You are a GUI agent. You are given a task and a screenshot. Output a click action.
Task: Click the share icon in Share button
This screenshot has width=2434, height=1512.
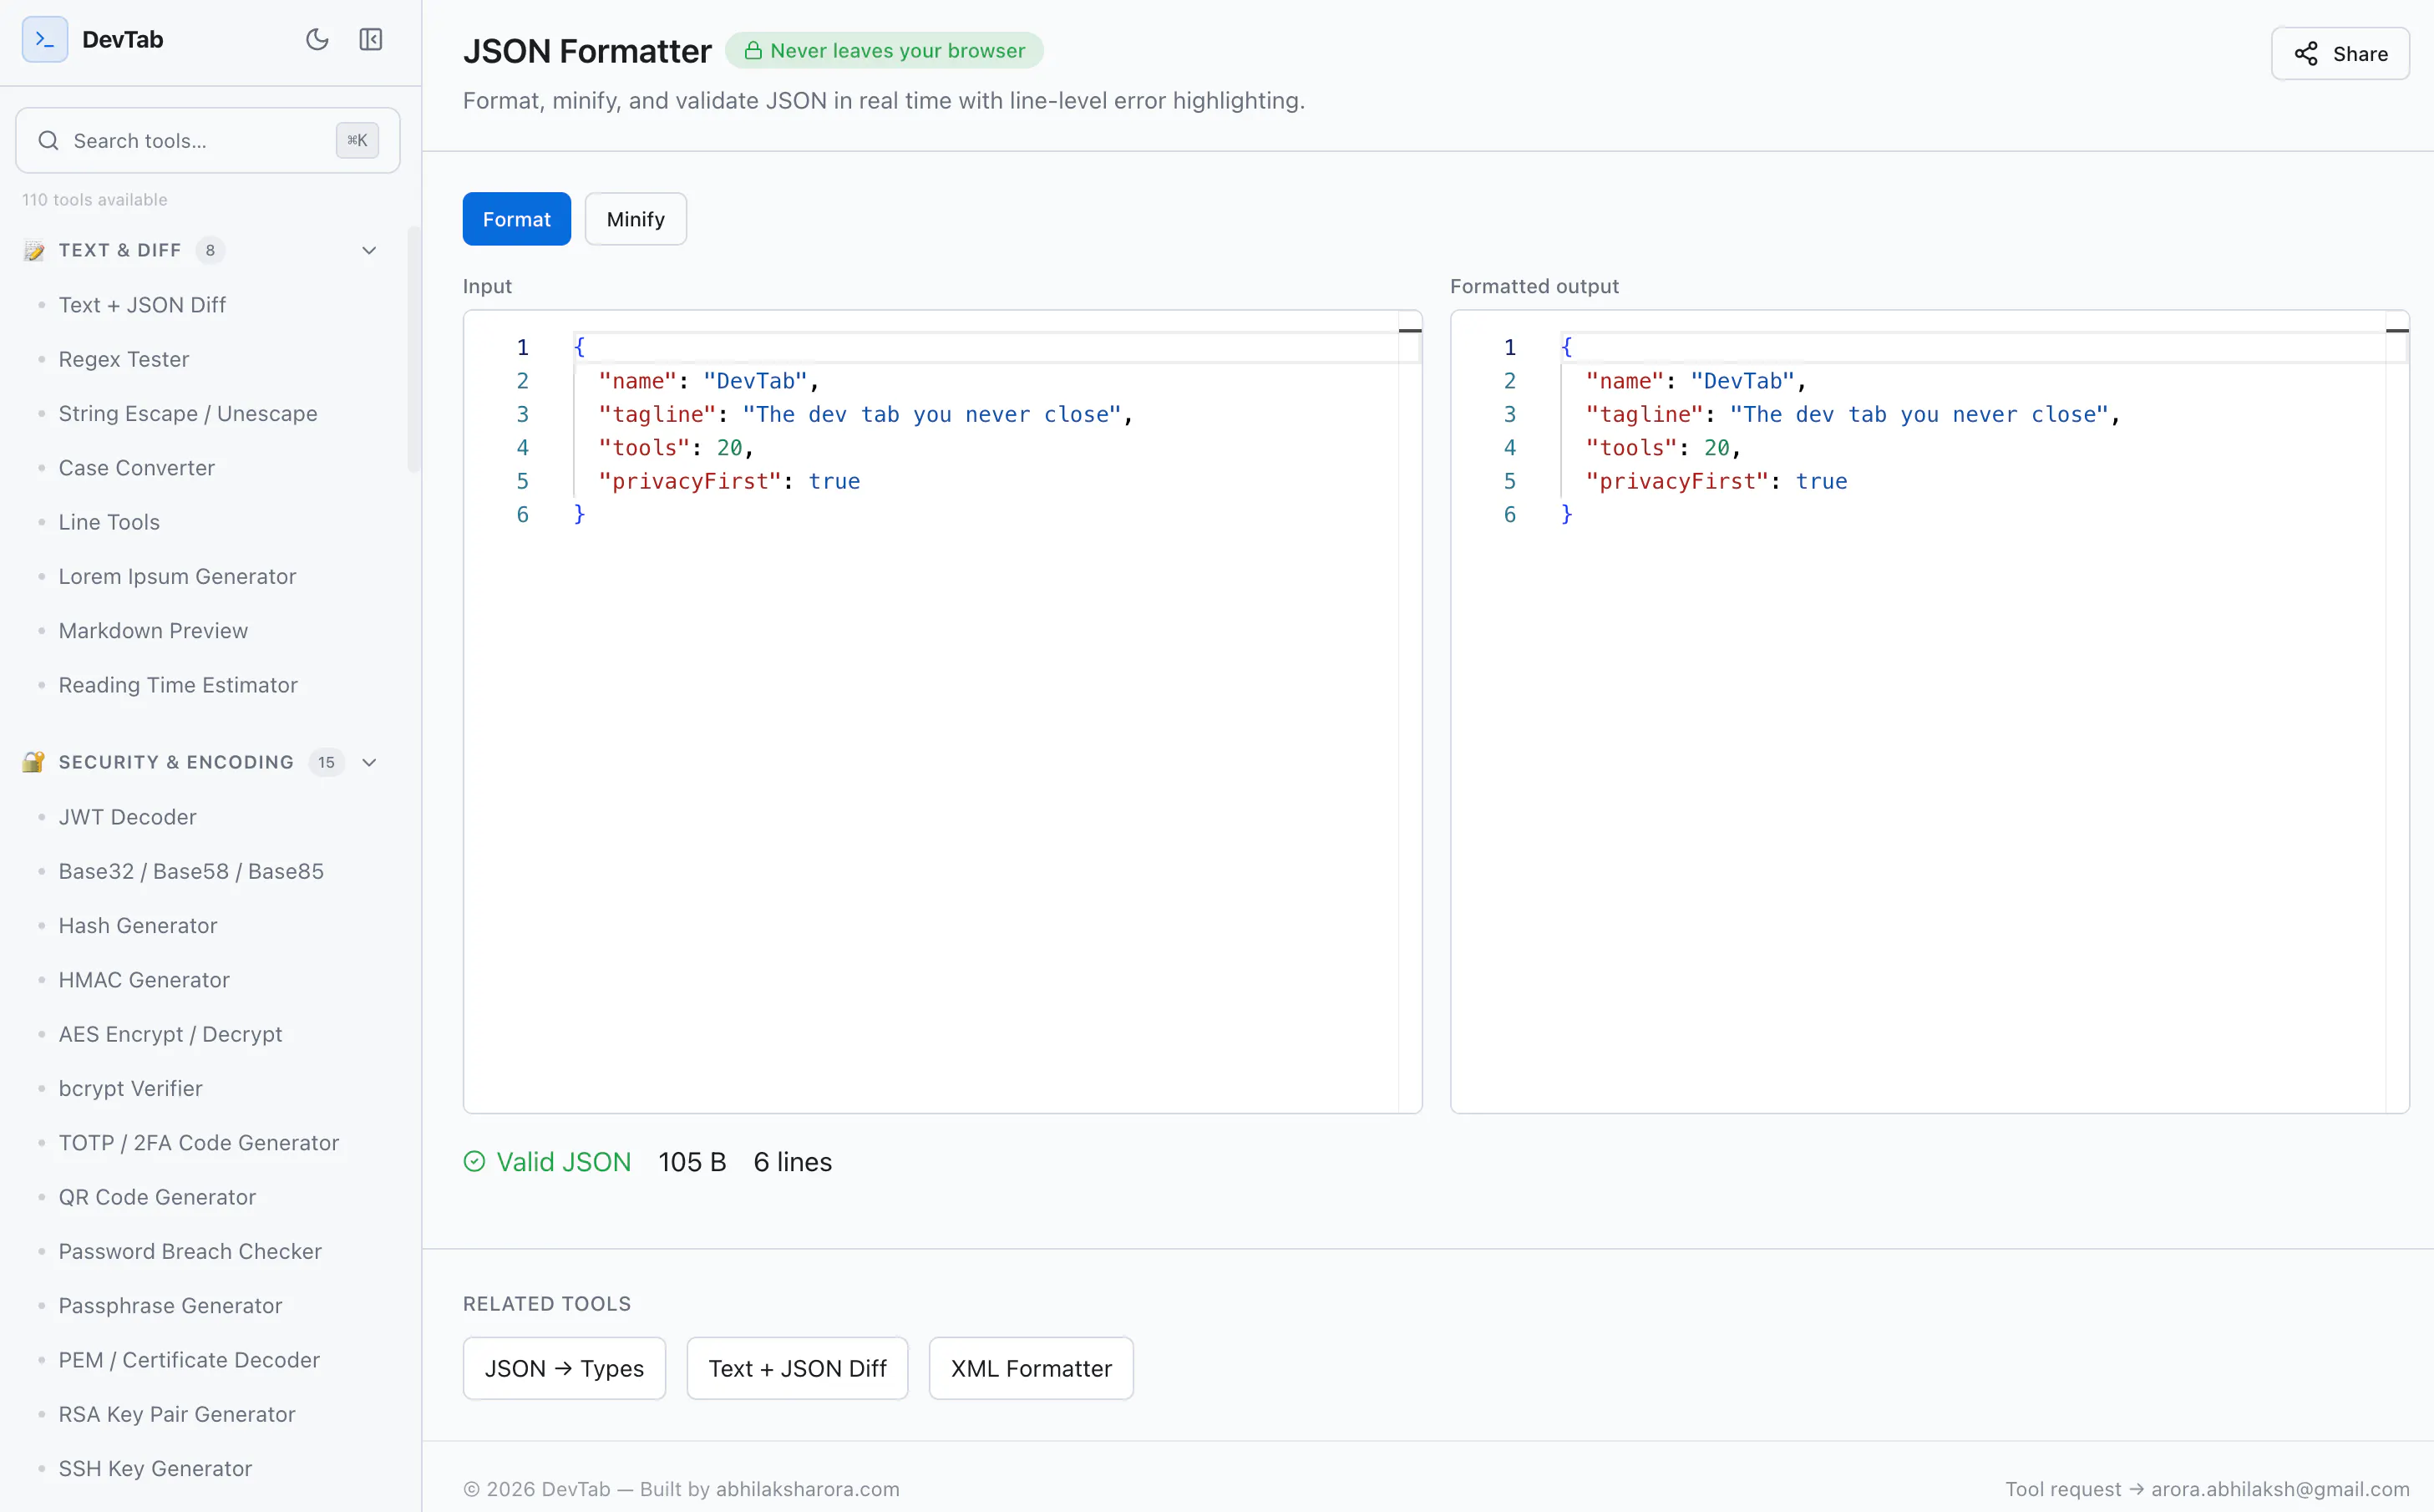click(2306, 54)
